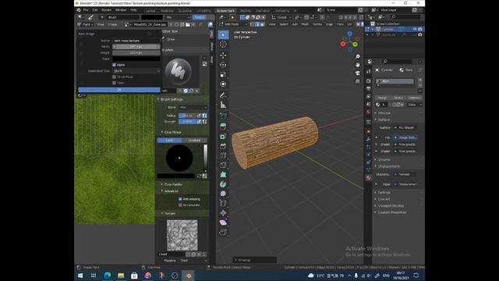Click the viewport zoom magnifier icon
This screenshot has height=281, width=499.
point(358,56)
